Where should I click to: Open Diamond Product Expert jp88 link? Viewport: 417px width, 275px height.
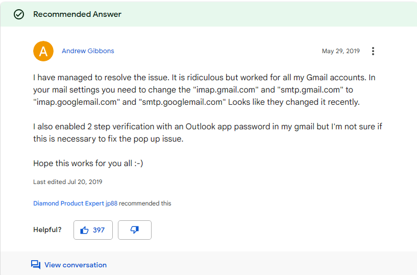[x=75, y=203]
